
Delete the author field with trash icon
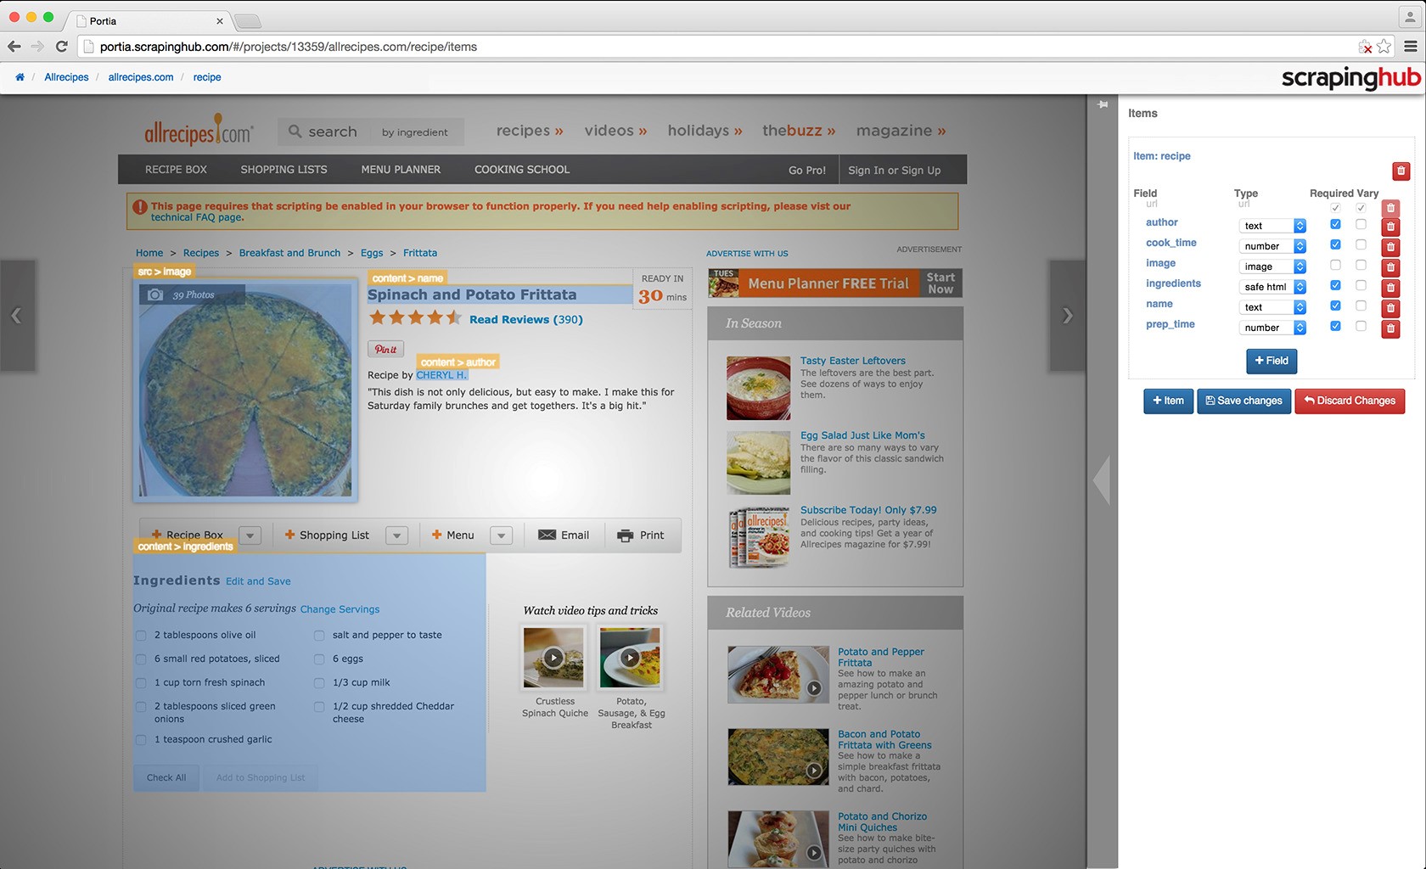pyautogui.click(x=1390, y=227)
